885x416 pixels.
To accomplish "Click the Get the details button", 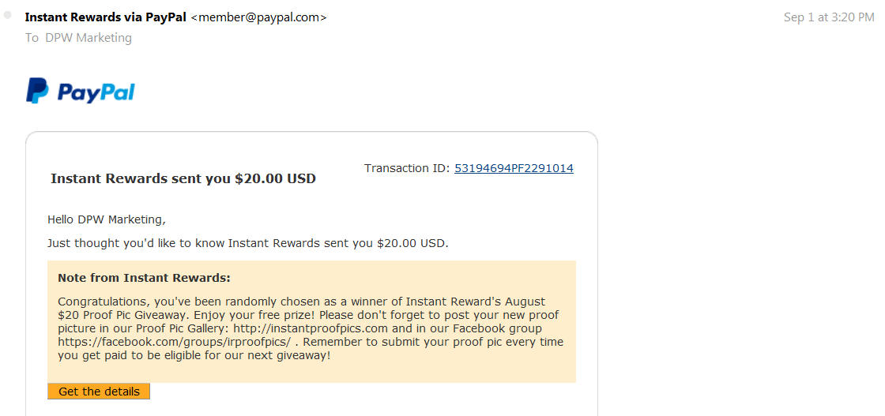I will click(99, 392).
